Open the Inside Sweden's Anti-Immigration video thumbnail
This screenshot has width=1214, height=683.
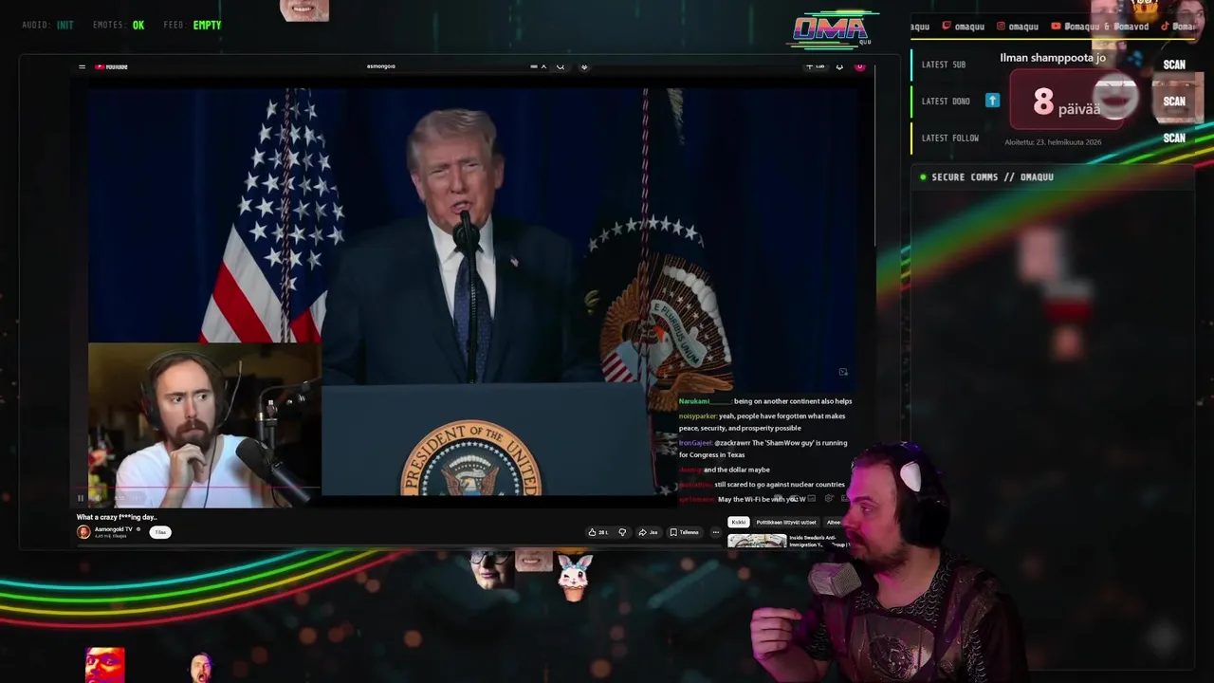pyautogui.click(x=757, y=542)
